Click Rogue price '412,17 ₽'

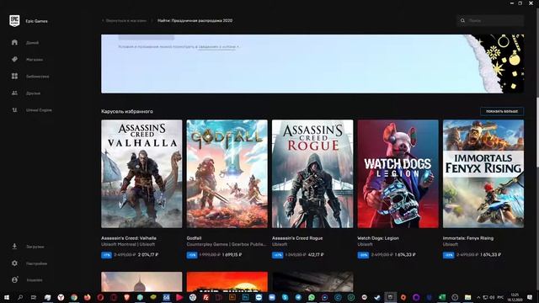(x=316, y=255)
